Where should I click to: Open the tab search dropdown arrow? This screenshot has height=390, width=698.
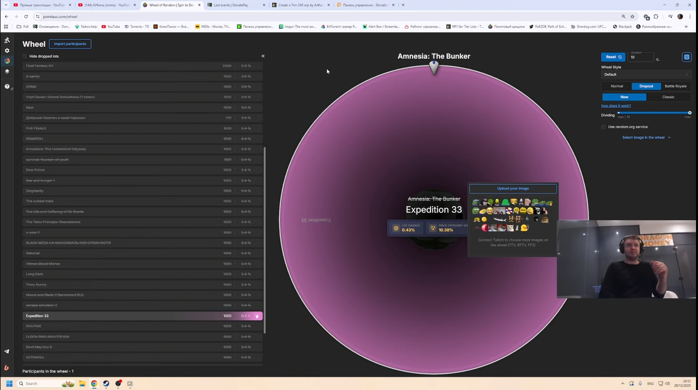(x=6, y=5)
